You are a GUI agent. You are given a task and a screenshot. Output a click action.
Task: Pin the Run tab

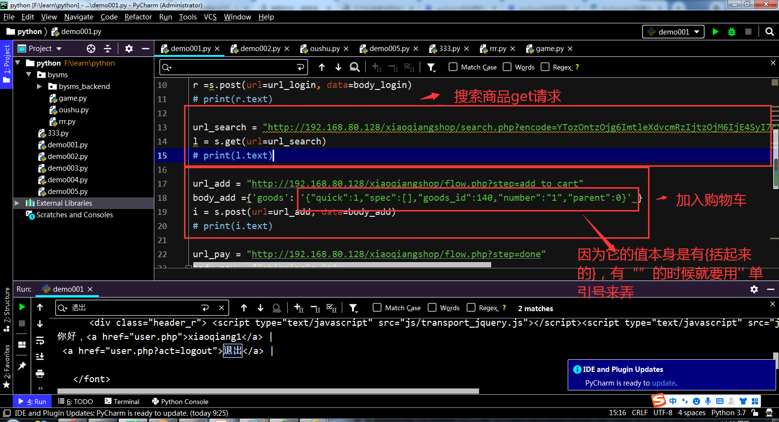(22, 366)
